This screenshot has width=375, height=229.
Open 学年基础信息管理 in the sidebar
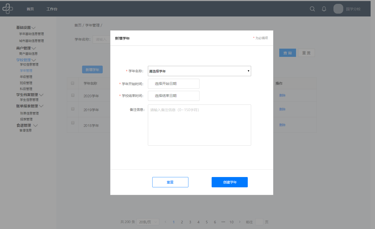pos(31,34)
